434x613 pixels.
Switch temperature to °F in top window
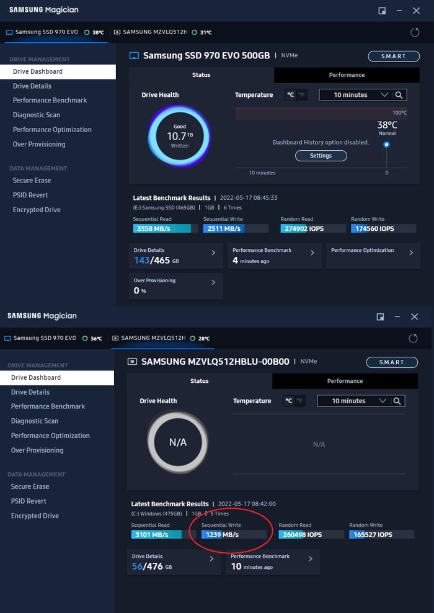(x=301, y=95)
